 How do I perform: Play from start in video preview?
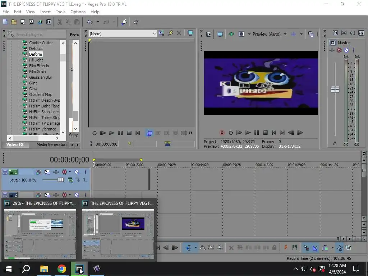[x=239, y=133]
